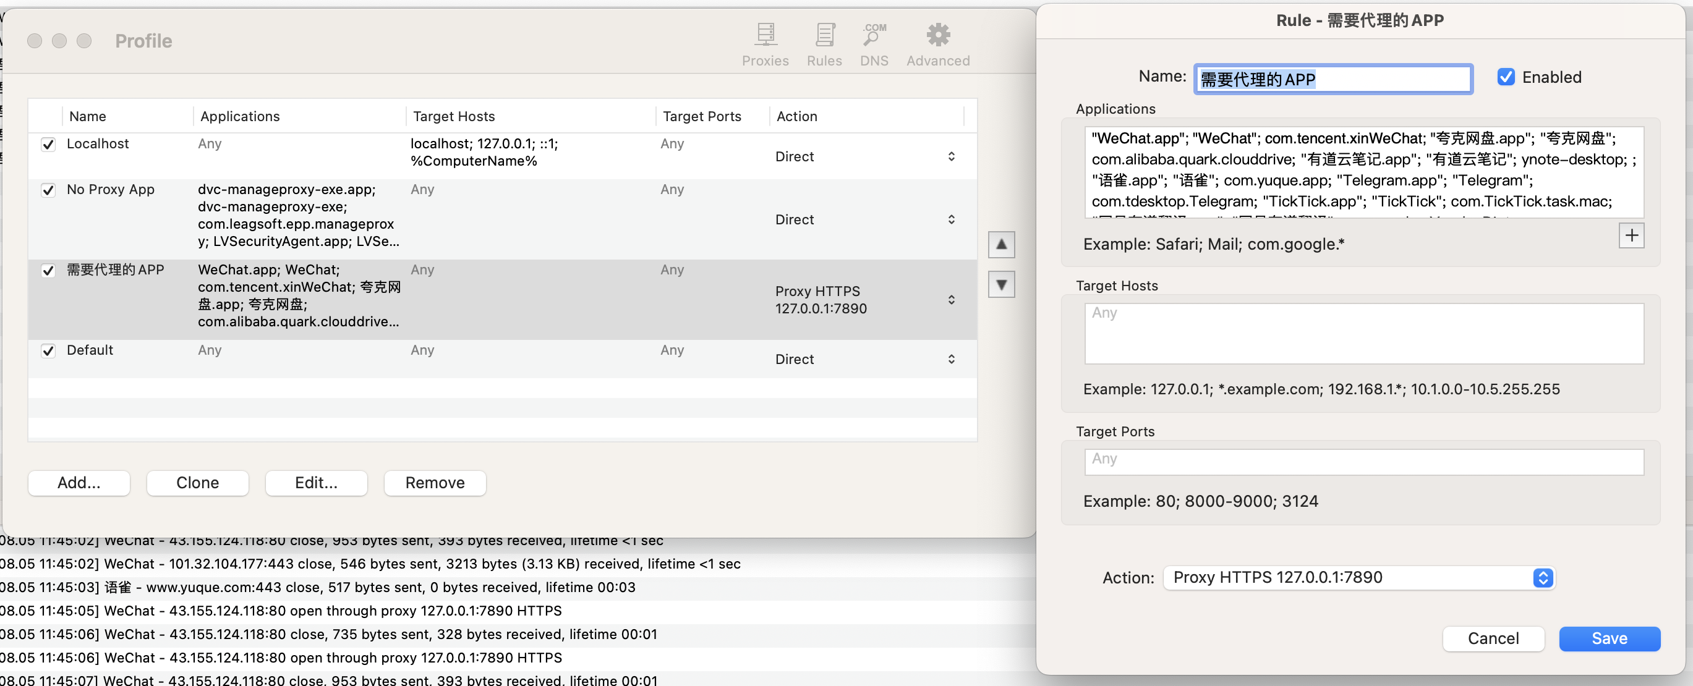
Task: Click the plus button beside Applications box
Action: point(1631,235)
